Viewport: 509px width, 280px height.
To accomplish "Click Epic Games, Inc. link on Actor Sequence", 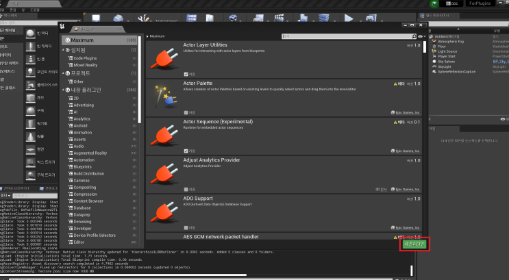I will 406,151.
